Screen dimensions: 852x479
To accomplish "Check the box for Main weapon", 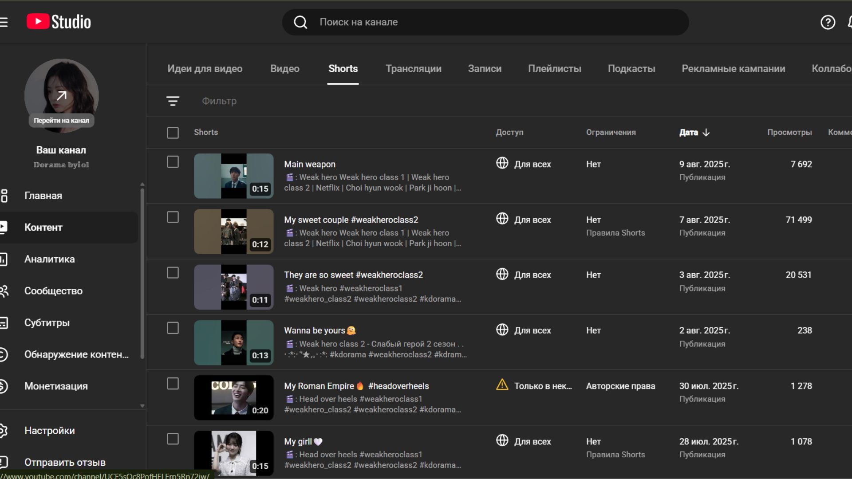I will tap(173, 162).
